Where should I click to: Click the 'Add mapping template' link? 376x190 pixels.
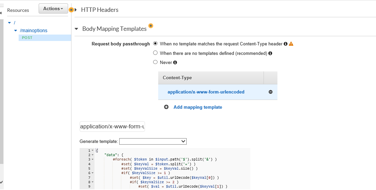198,107
